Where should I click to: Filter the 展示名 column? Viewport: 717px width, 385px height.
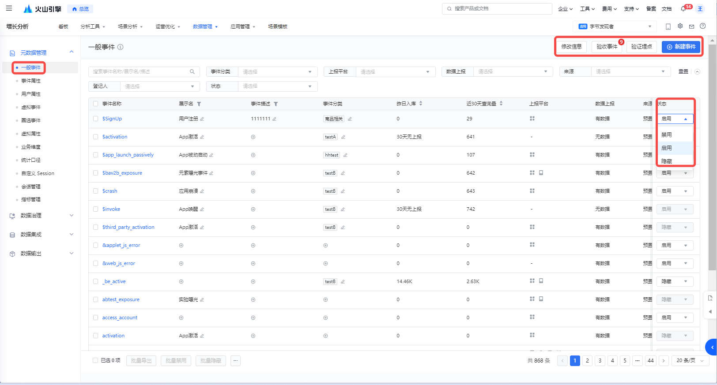(x=199, y=104)
